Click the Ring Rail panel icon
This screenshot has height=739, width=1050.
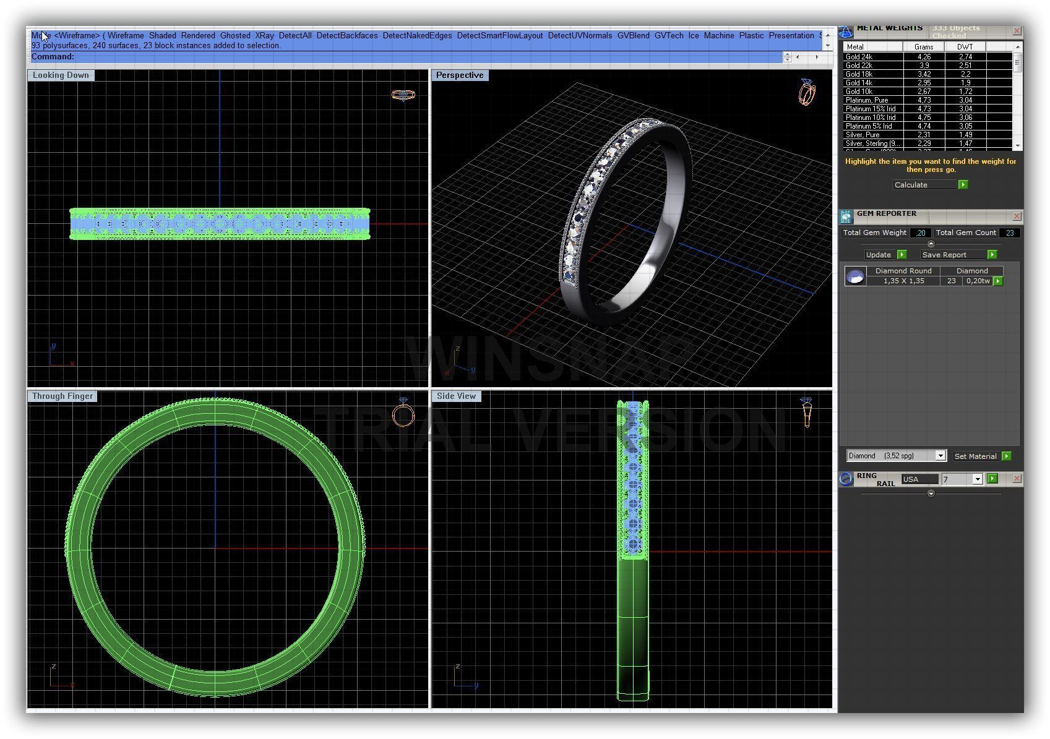point(846,479)
